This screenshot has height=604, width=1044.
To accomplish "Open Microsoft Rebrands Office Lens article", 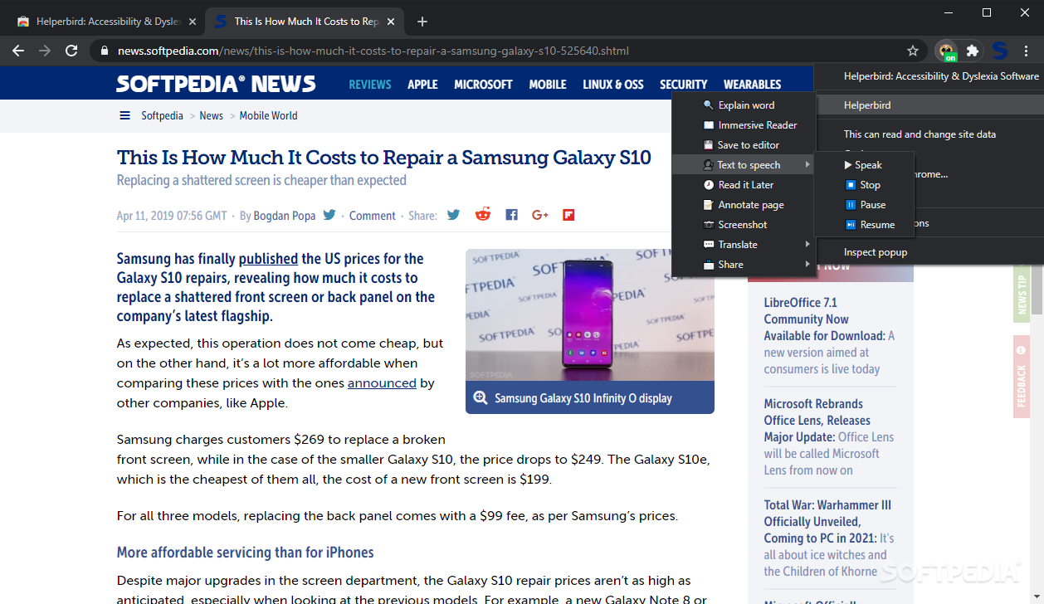I will (x=829, y=436).
